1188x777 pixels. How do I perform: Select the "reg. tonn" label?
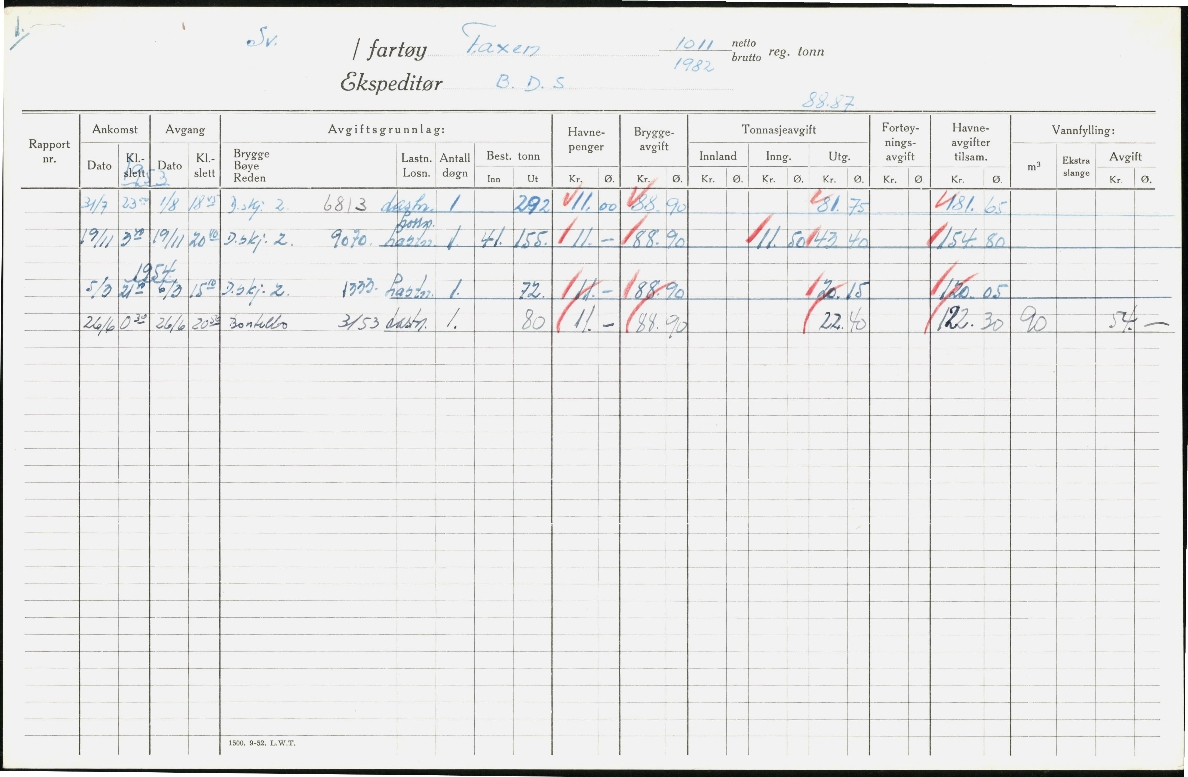click(796, 52)
